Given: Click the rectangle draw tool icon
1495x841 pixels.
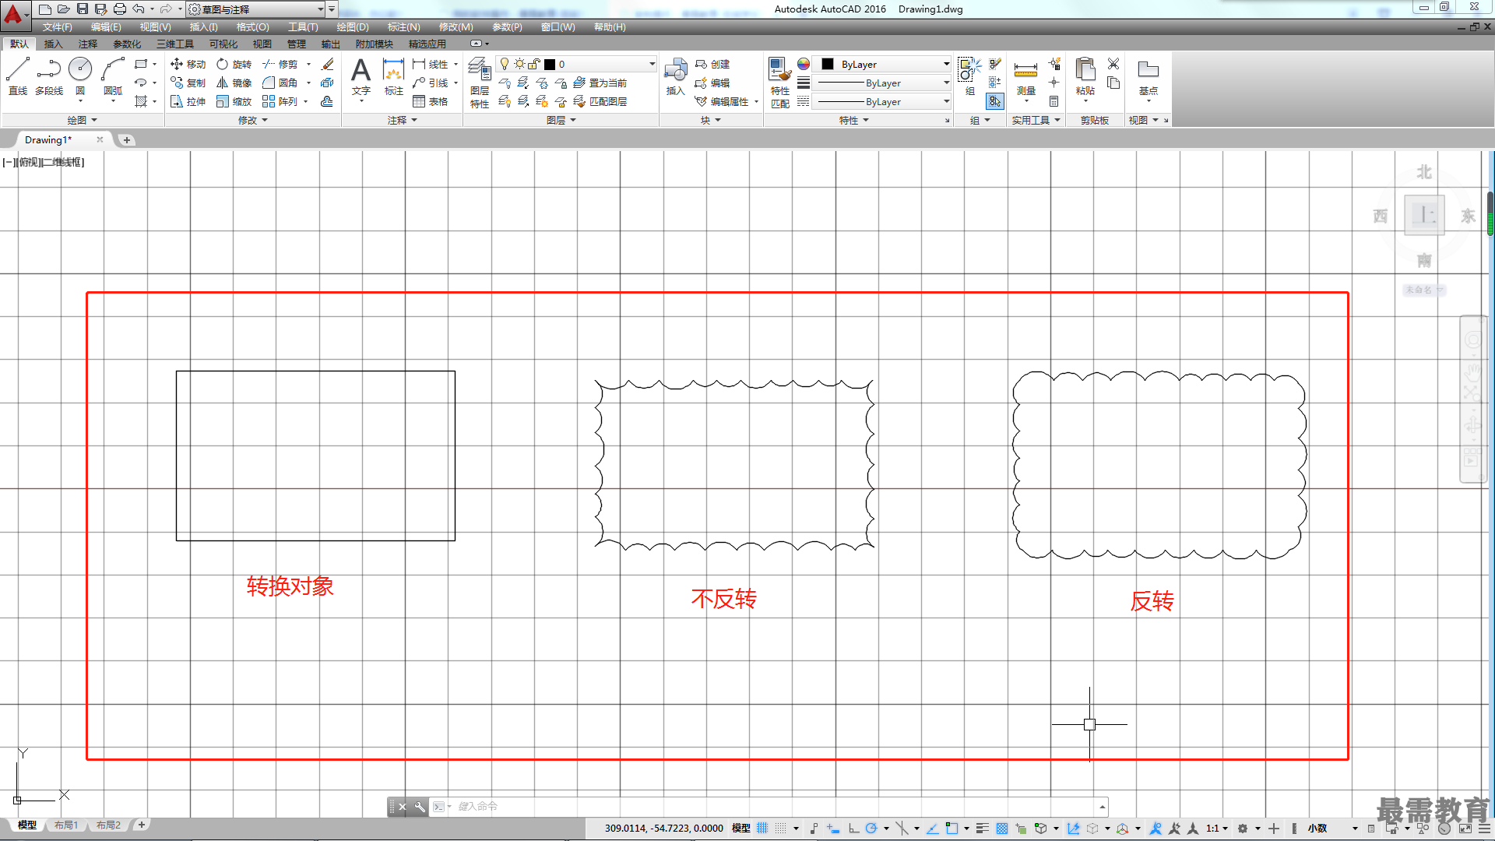Looking at the screenshot, I should 141,64.
